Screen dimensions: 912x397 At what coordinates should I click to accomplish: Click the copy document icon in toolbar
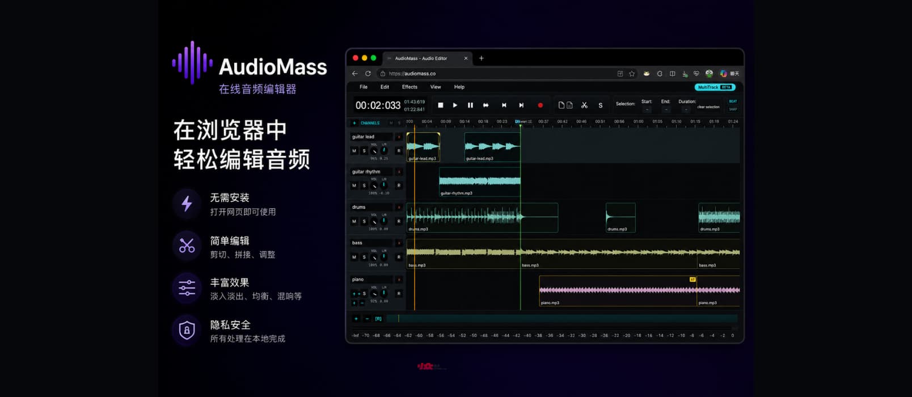(561, 105)
